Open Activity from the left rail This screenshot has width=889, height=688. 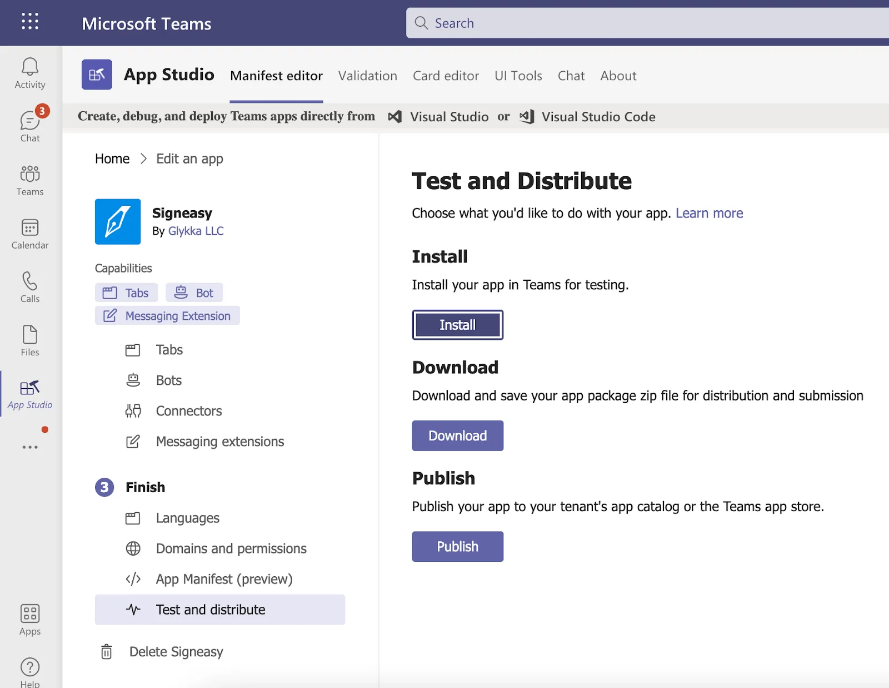point(30,73)
